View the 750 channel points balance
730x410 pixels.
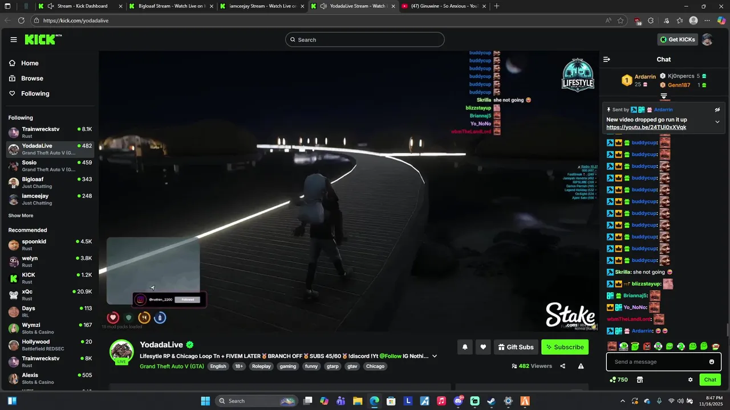(x=619, y=380)
